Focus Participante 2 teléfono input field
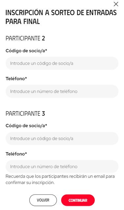 tap(62, 91)
